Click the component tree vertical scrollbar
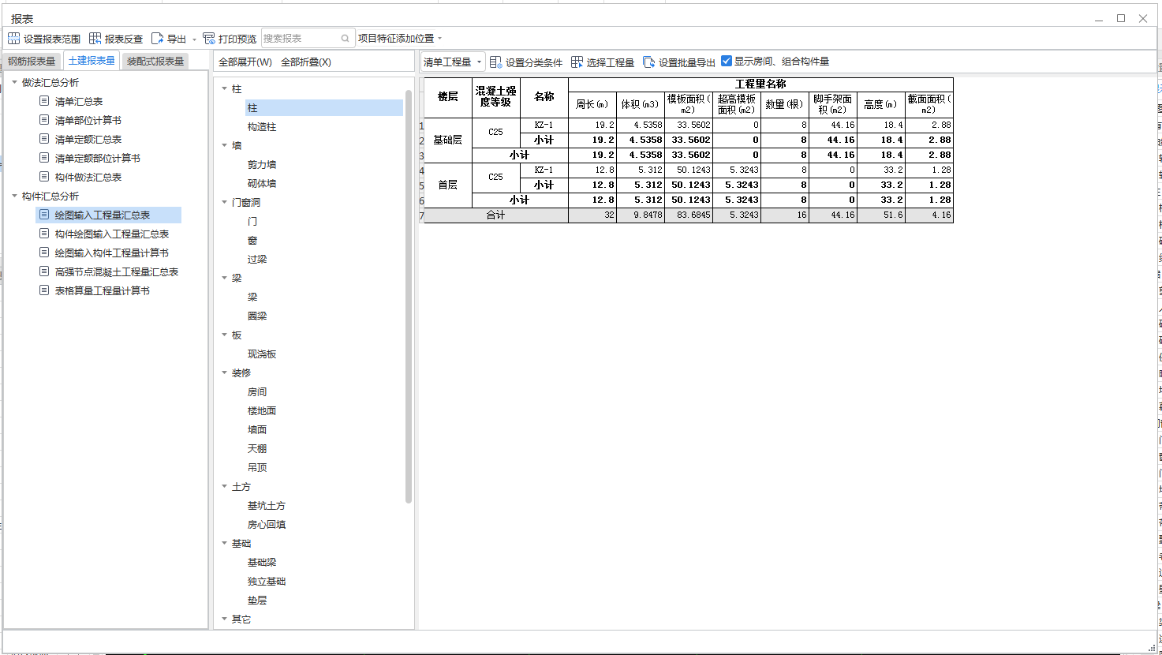This screenshot has width=1162, height=655. pos(409,296)
